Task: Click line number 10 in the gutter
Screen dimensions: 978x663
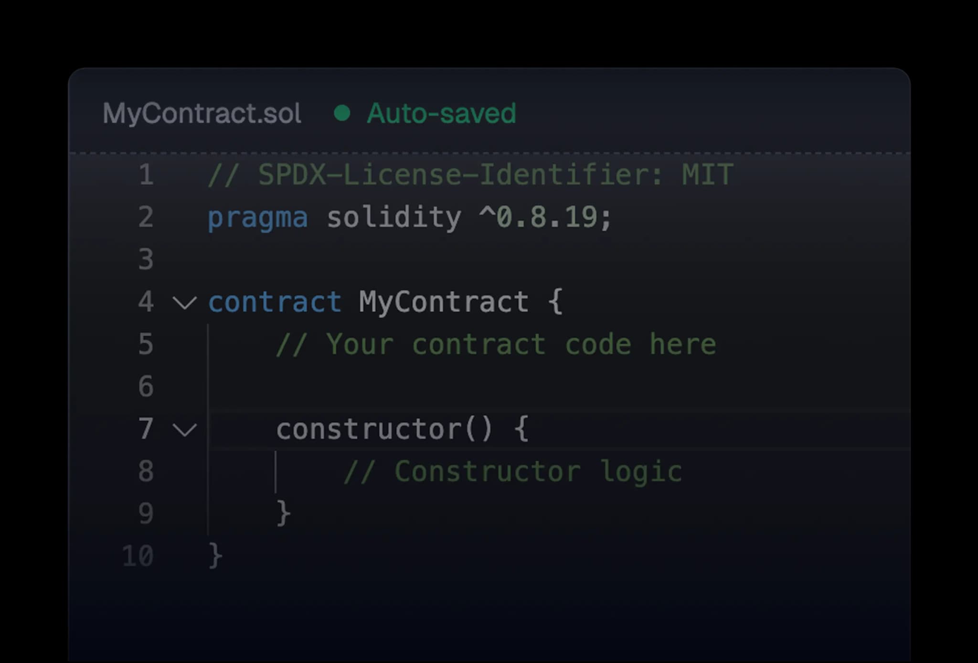Action: 138,556
